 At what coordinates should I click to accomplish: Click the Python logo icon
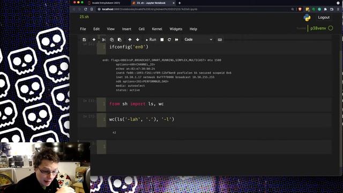pyautogui.click(x=307, y=18)
